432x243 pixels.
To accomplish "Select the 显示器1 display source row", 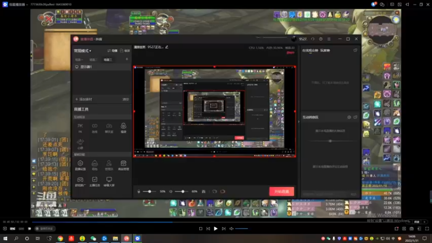I will (102, 67).
